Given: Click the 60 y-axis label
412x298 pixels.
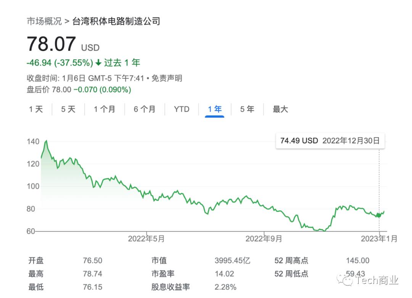Looking at the screenshot, I should click(31, 231).
